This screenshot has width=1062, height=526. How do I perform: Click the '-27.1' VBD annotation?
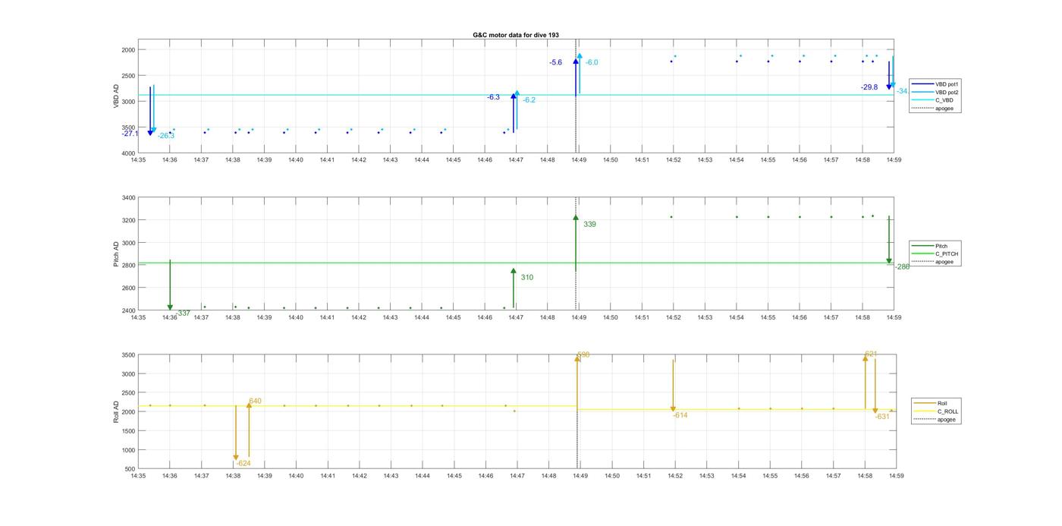[x=130, y=134]
